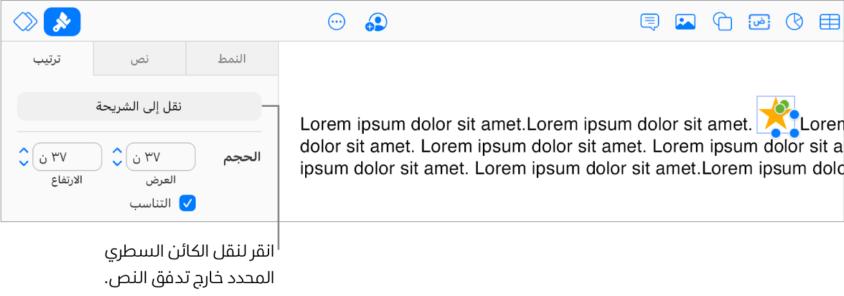Toggle the التناسب proportions checkbox
Image resolution: width=844 pixels, height=296 pixels.
tap(187, 203)
